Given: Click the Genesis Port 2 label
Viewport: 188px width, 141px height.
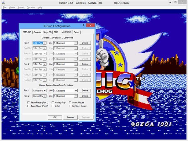Looking at the screenshot, I should pyautogui.click(x=27, y=64).
